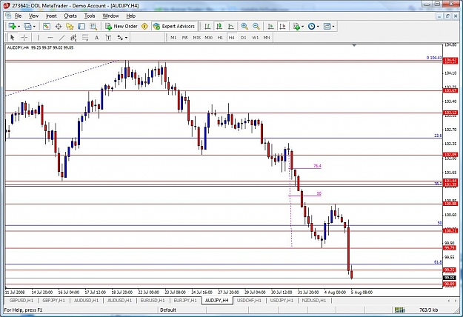Switch to bar chart view
The image size is (463, 317).
(207, 26)
